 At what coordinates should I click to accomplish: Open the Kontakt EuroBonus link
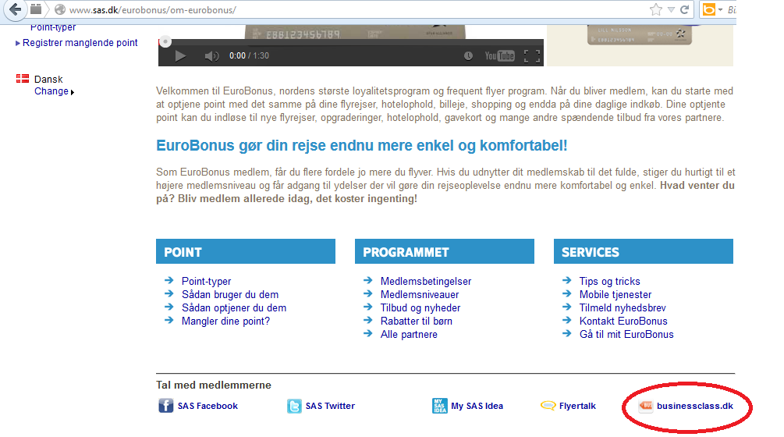(x=623, y=322)
